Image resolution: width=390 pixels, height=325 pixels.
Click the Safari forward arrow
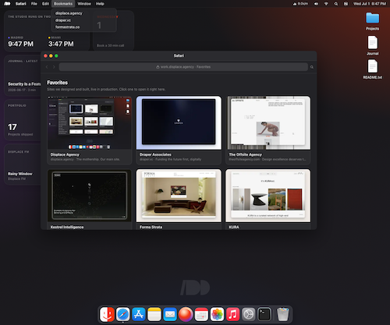pyautogui.click(x=54, y=67)
